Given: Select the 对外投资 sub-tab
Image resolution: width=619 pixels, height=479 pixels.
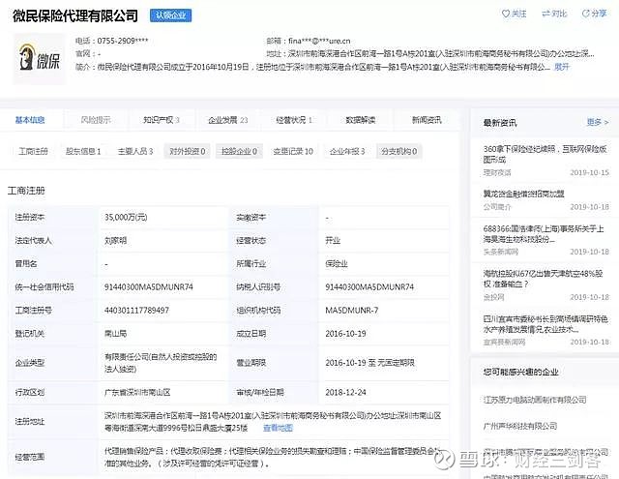Looking at the screenshot, I should (188, 151).
